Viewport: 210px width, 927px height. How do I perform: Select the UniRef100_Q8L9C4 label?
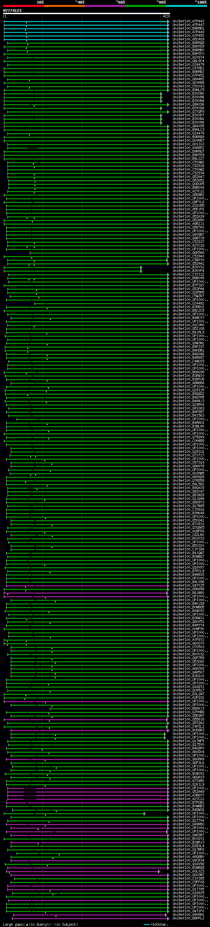click(188, 61)
